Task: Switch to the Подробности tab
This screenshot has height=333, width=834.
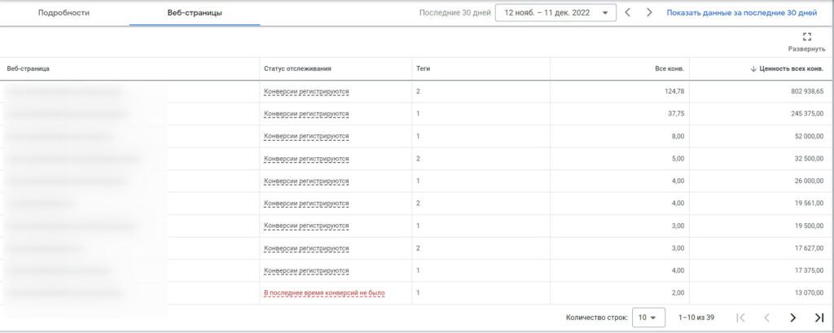Action: (x=64, y=13)
